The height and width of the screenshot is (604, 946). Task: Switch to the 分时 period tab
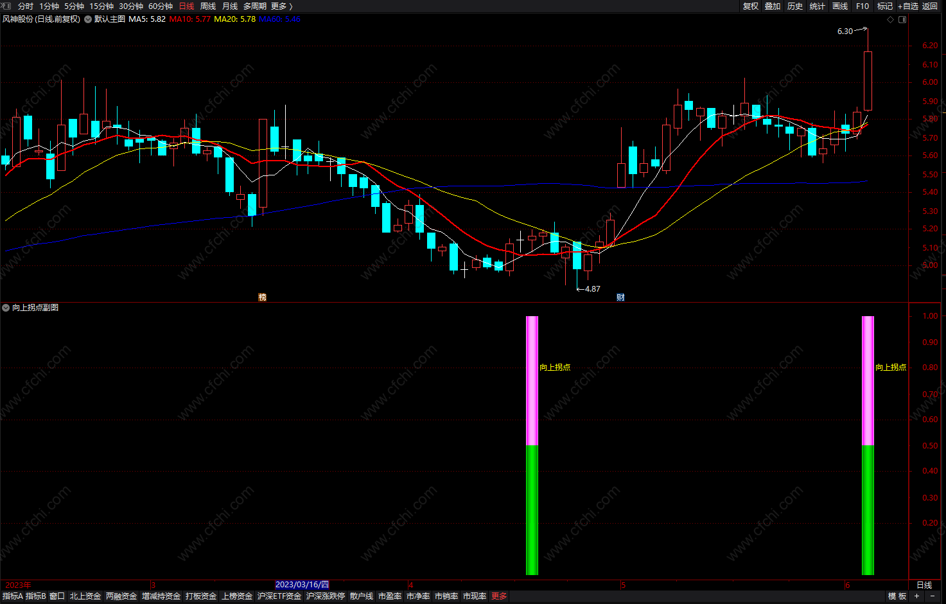pyautogui.click(x=26, y=6)
